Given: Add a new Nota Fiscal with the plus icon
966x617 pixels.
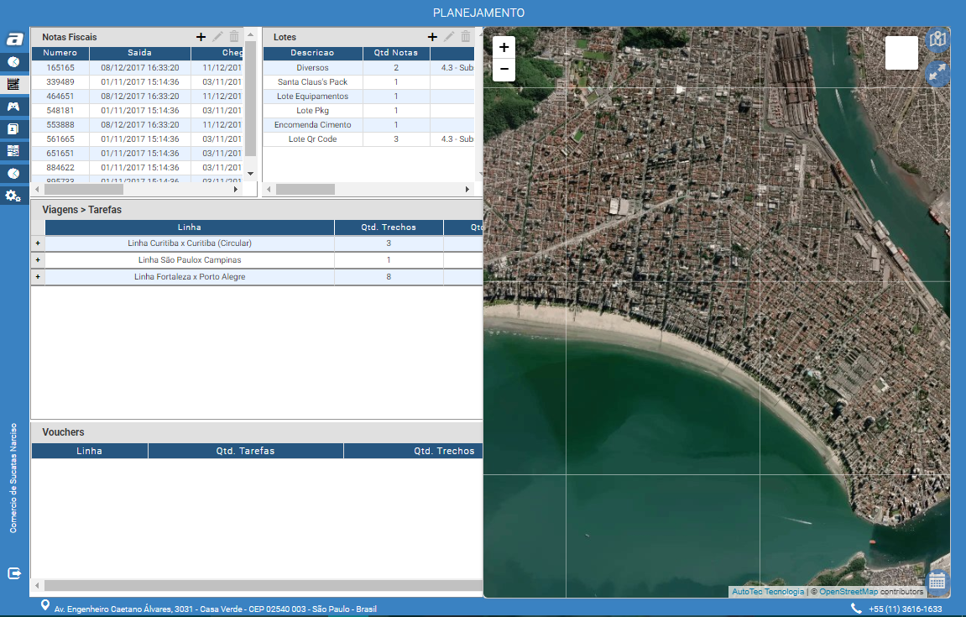Looking at the screenshot, I should pos(201,37).
